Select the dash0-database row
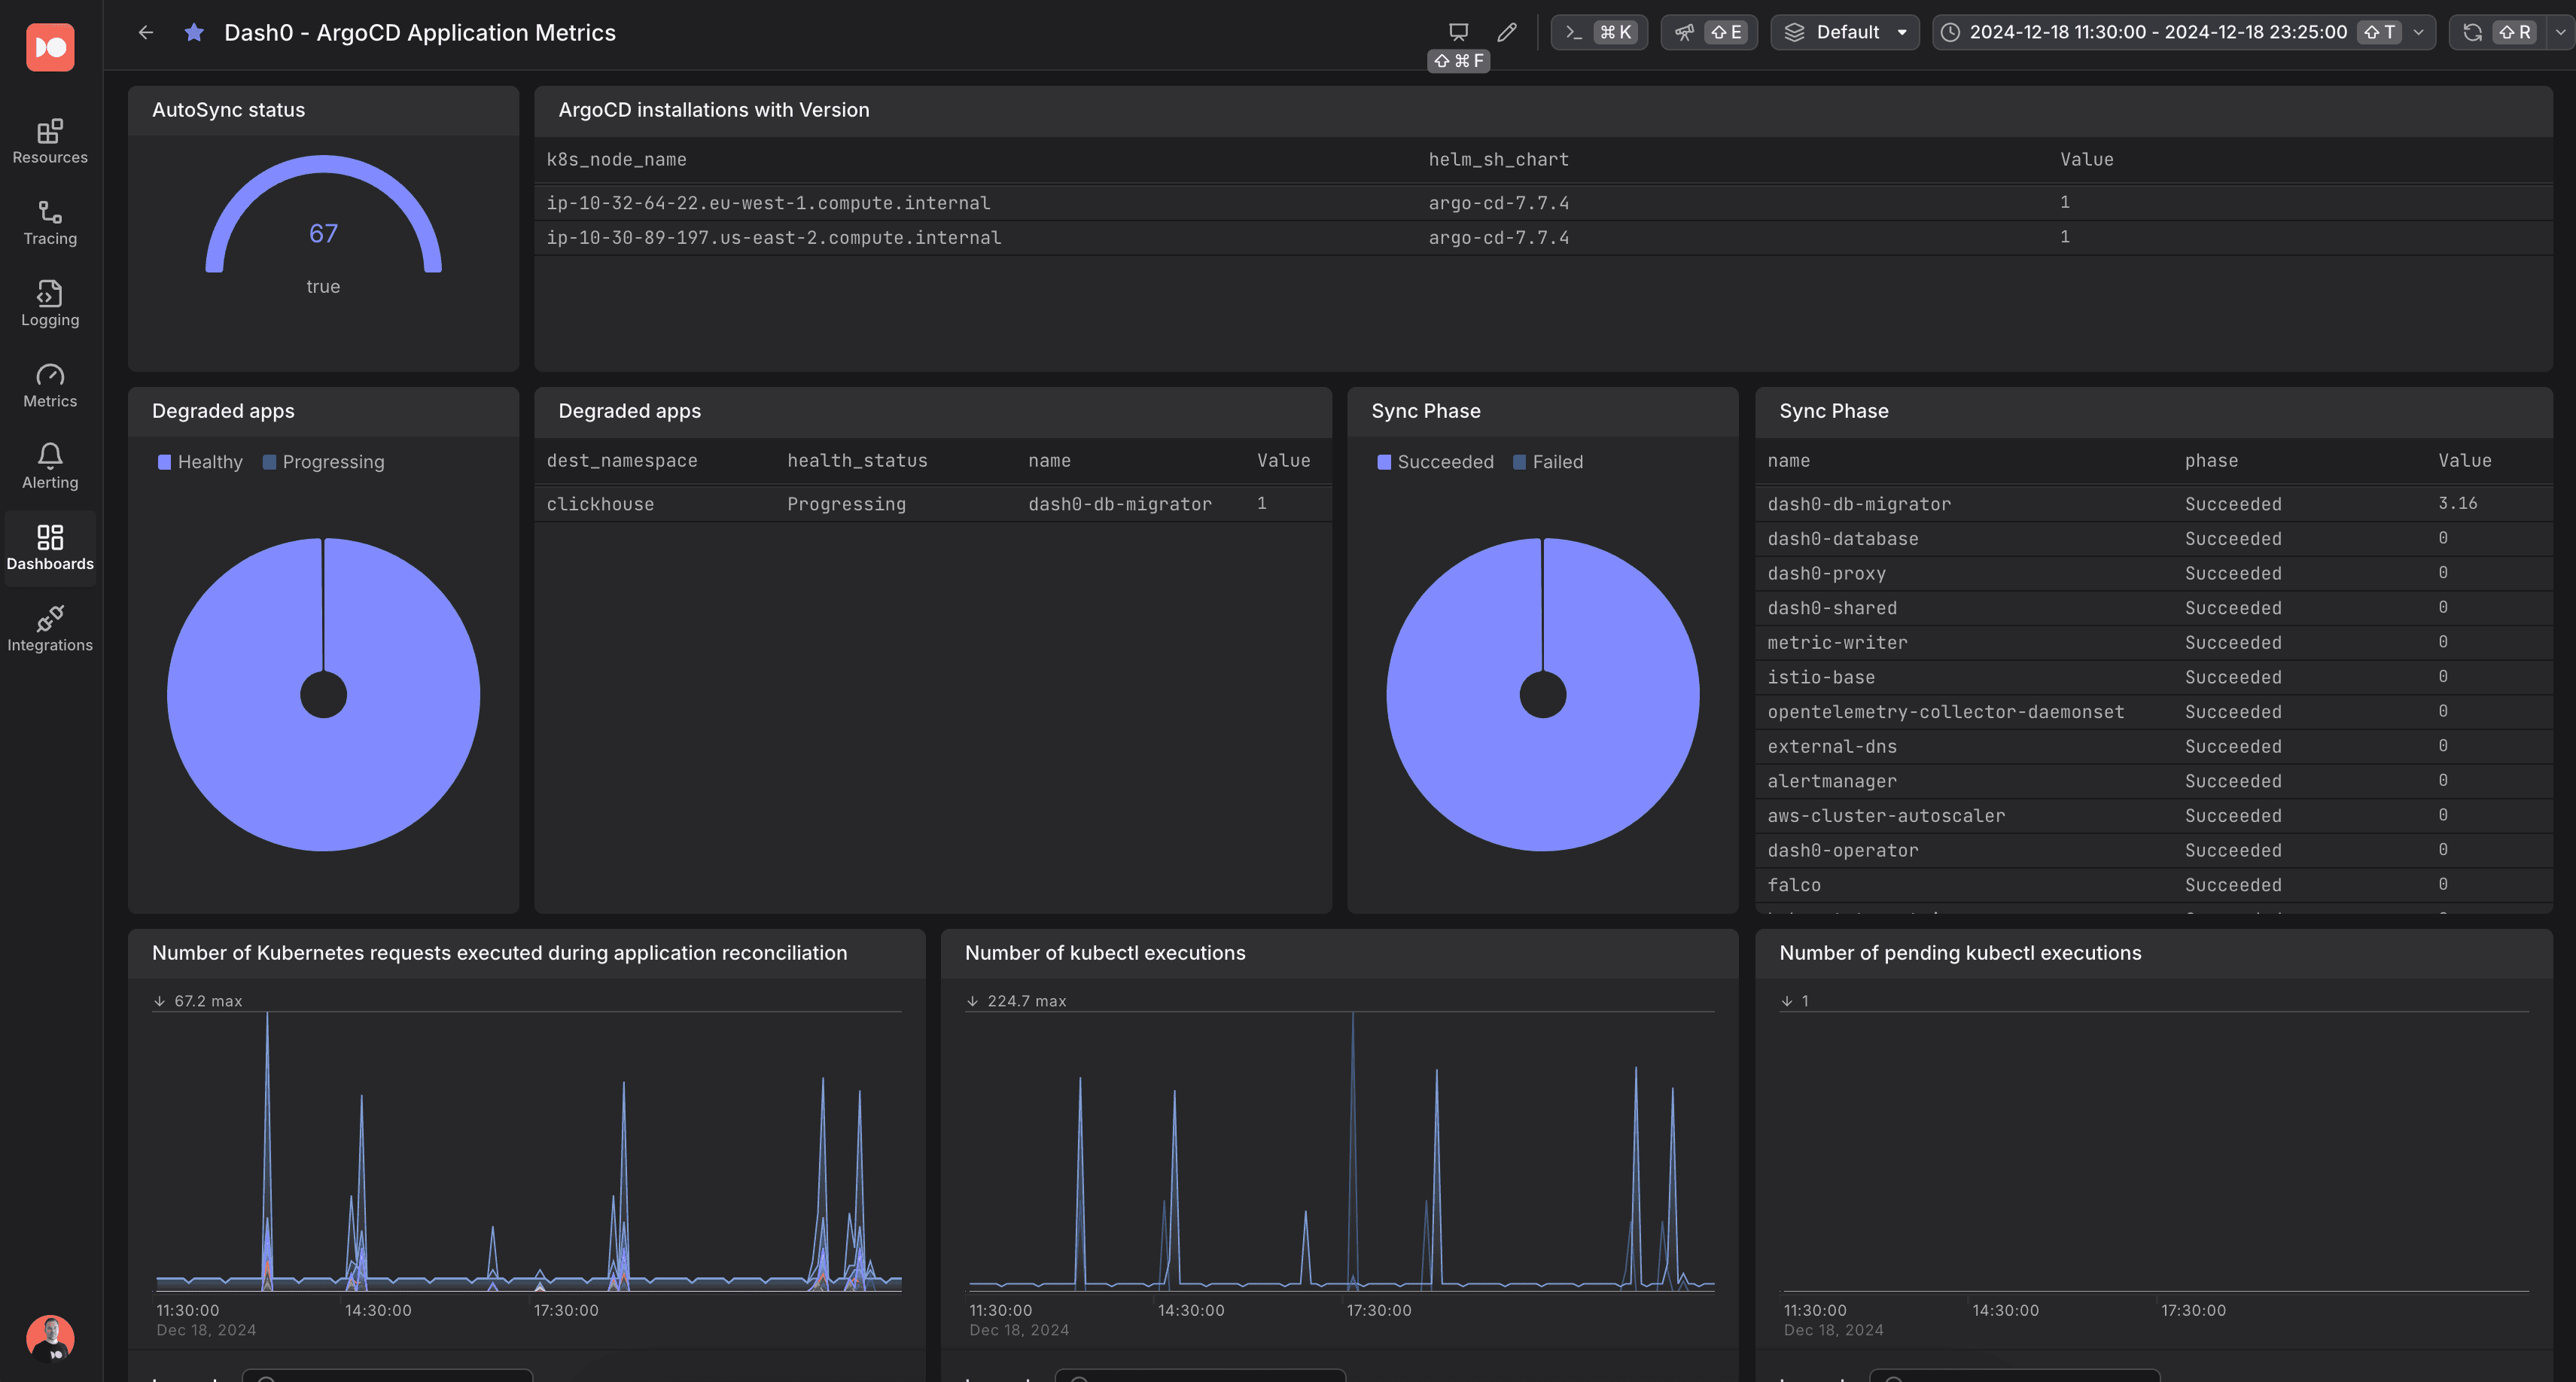 click(x=2154, y=538)
